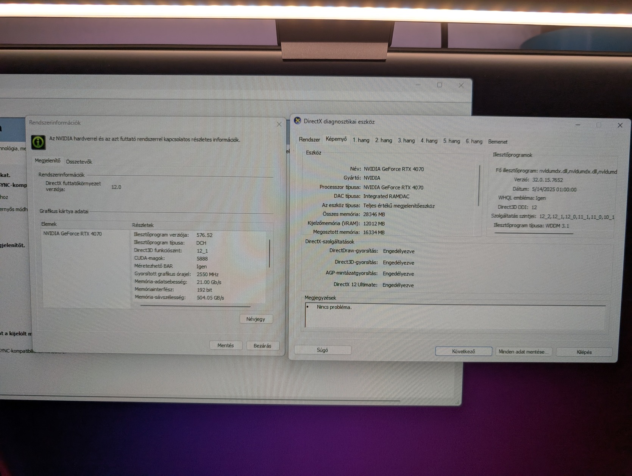Click the CUDA-magok value 5888
Screen dimensions: 632x476
pos(202,259)
